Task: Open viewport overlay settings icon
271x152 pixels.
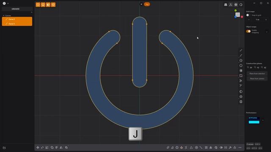Action: coord(236,5)
